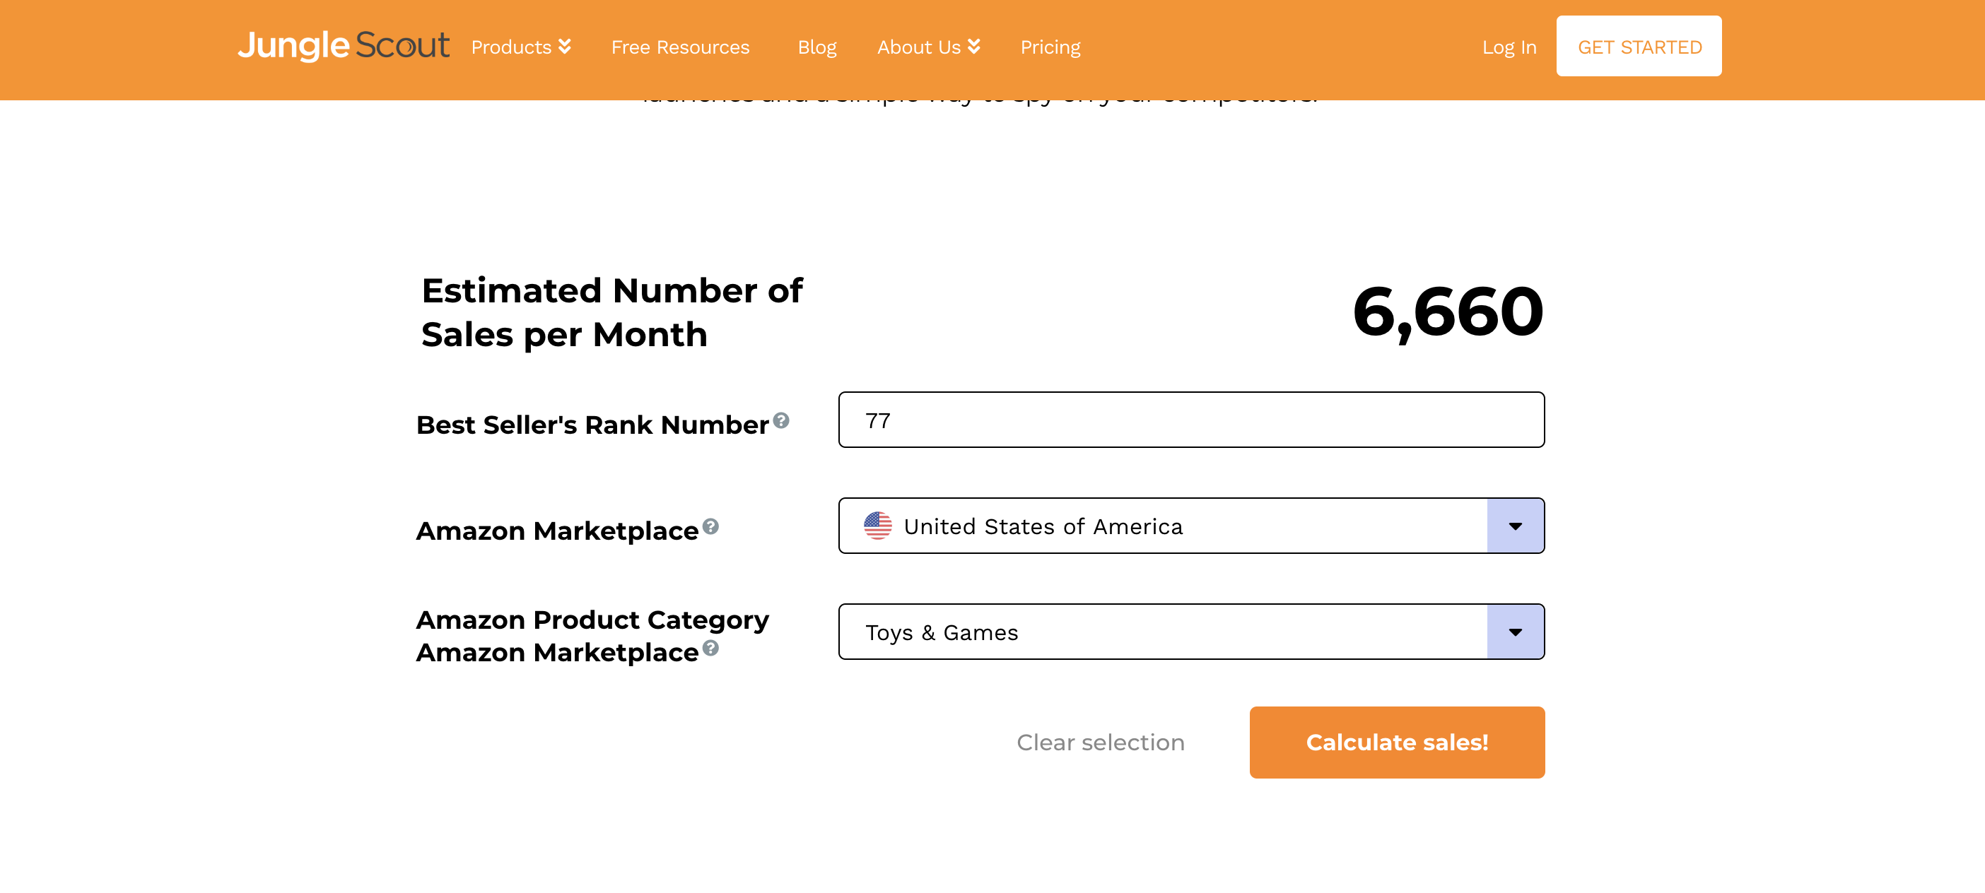
Task: Focus the Best Seller's Rank number field
Action: [1190, 420]
